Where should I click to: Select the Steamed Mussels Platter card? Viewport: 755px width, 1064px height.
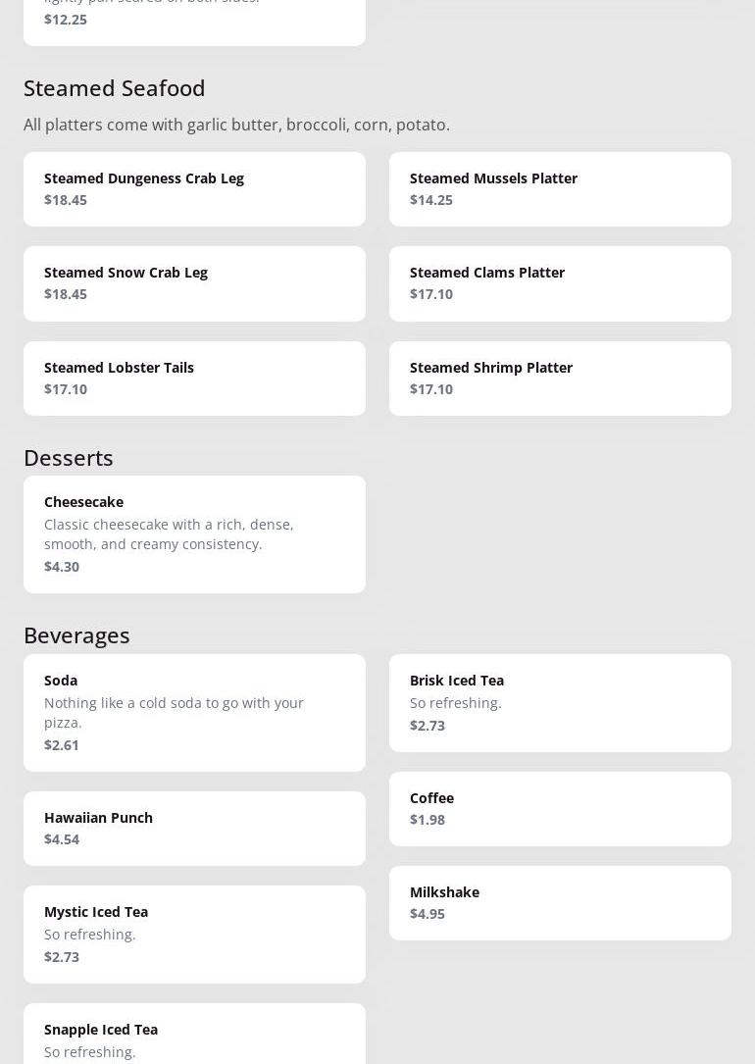click(560, 188)
